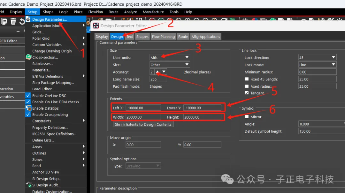345x193 pixels.
Task: Expand the Bend submenu
Action: 84,166
